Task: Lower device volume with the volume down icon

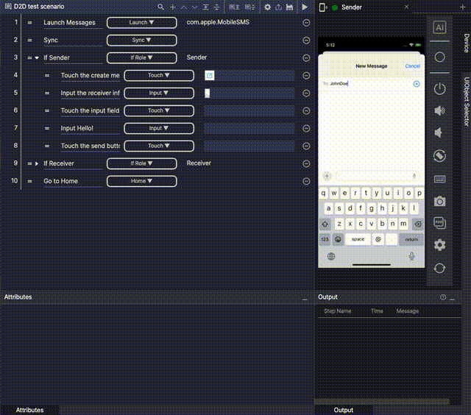Action: pos(439,132)
